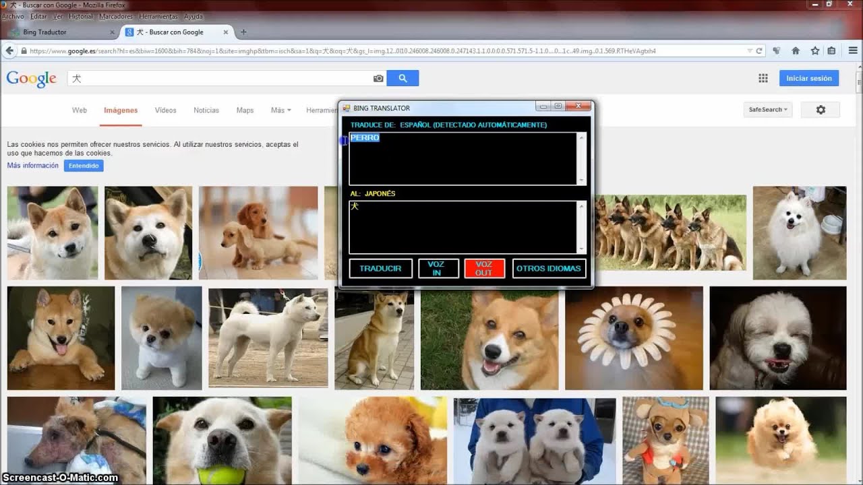
Task: Open Google apps grid
Action: (x=763, y=78)
